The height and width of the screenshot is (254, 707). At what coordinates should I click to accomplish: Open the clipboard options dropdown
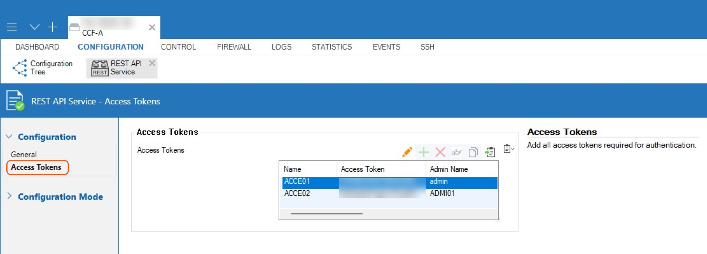(508, 149)
